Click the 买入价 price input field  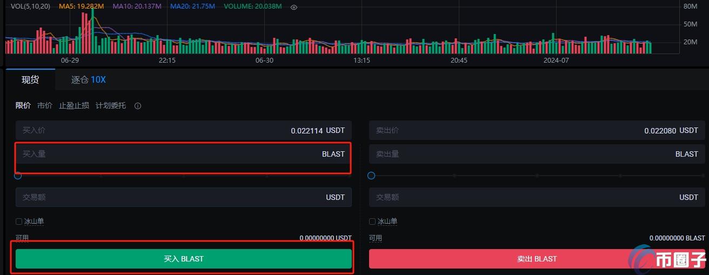pos(184,130)
